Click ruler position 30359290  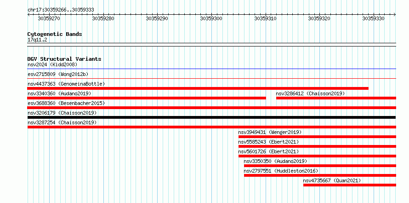pos(157,18)
